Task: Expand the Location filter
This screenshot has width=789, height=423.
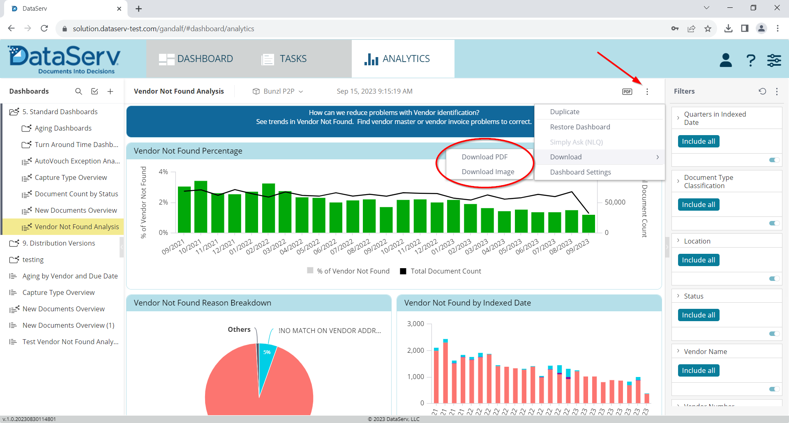Action: (x=678, y=241)
